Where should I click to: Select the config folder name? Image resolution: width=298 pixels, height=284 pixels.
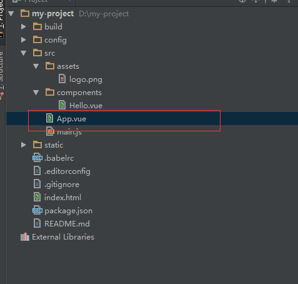click(56, 40)
